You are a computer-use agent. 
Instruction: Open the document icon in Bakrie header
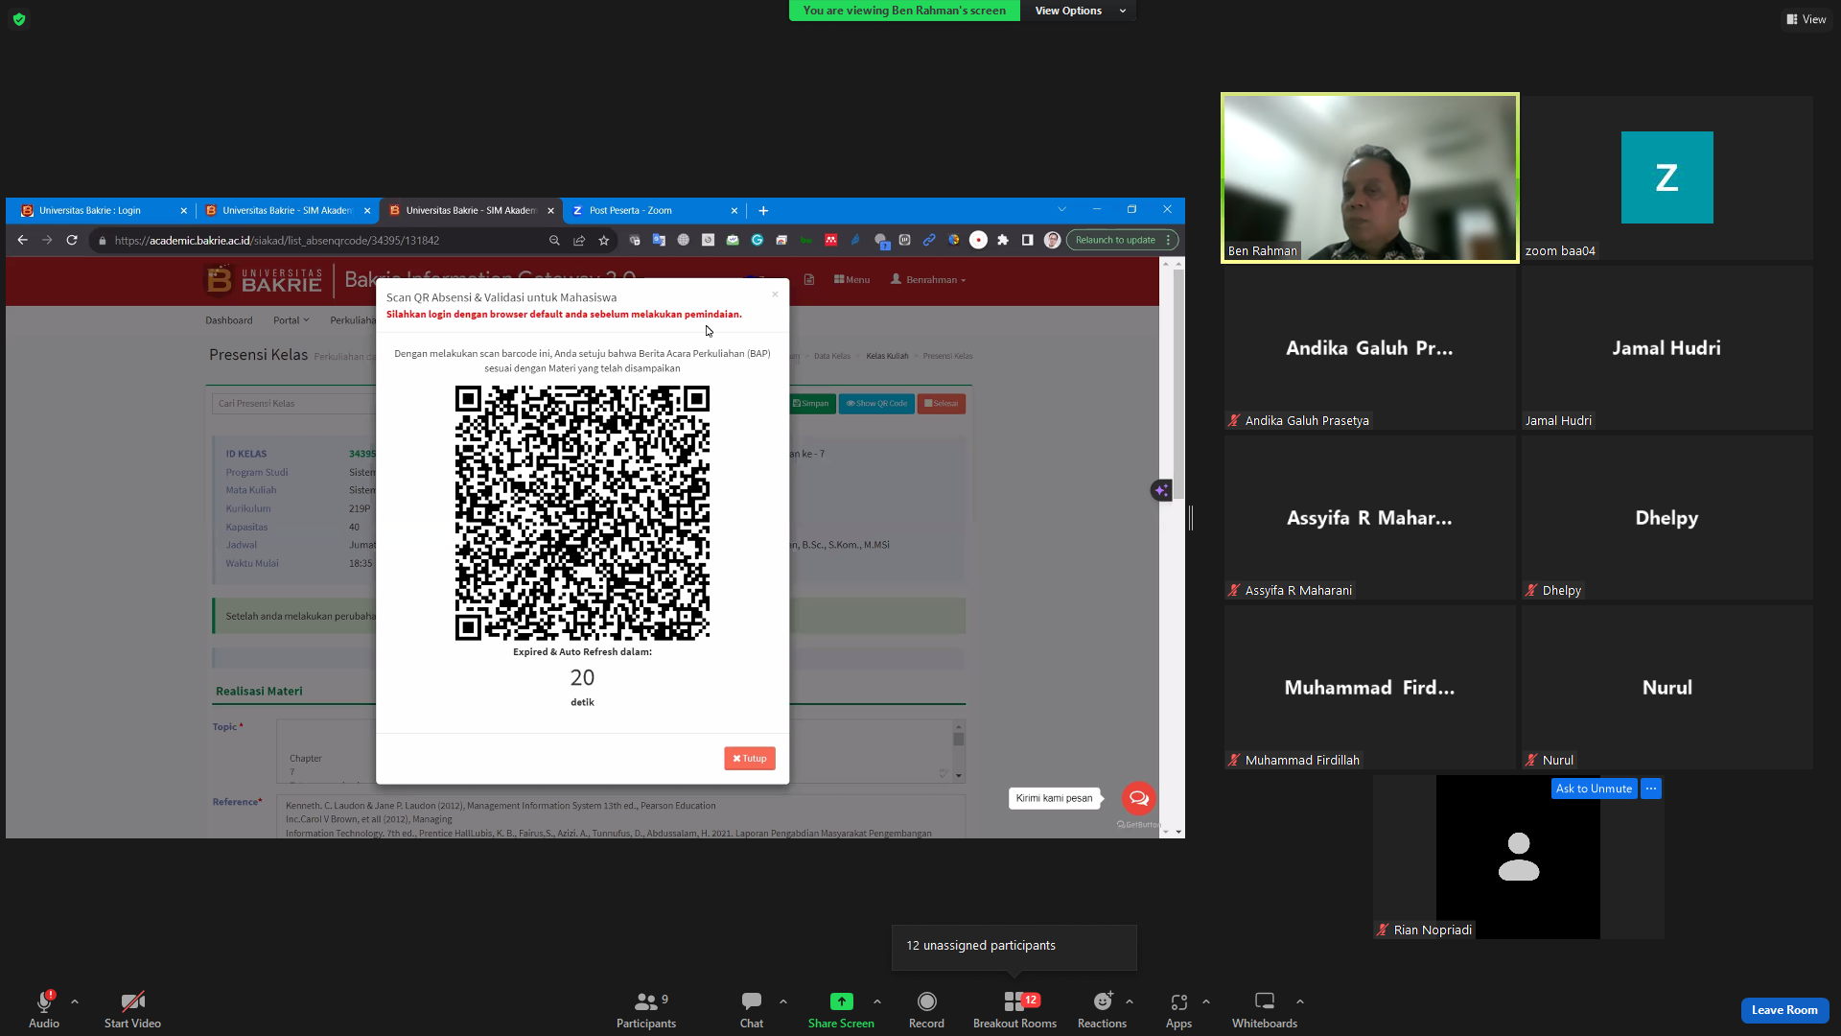(809, 280)
